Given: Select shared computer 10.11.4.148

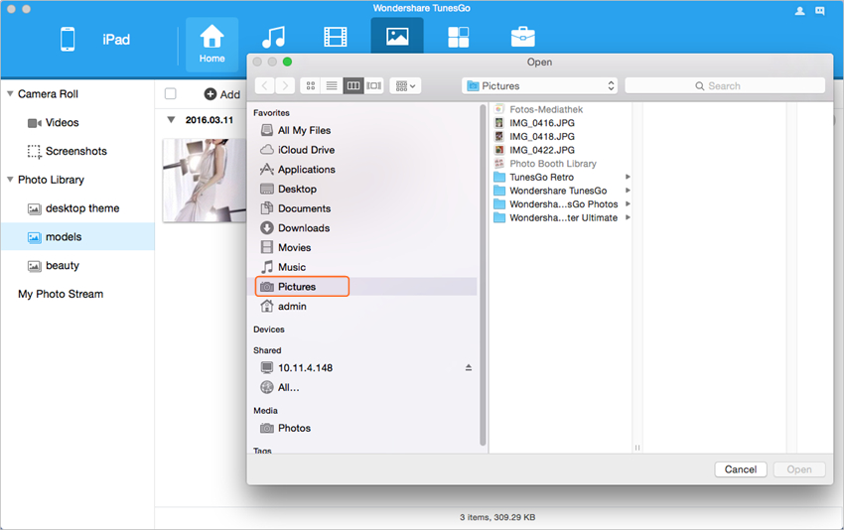Looking at the screenshot, I should [305, 368].
